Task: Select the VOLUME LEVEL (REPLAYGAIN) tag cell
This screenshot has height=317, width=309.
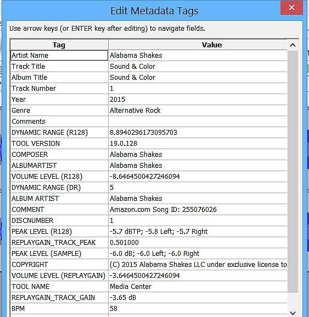Action: [x=59, y=276]
